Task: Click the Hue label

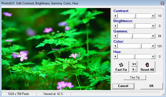Action: click(x=118, y=52)
